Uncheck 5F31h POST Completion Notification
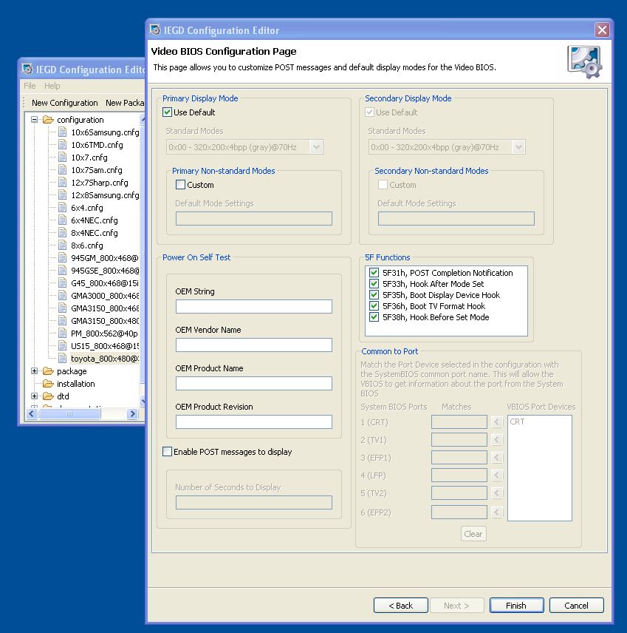This screenshot has height=633, width=627. 374,273
